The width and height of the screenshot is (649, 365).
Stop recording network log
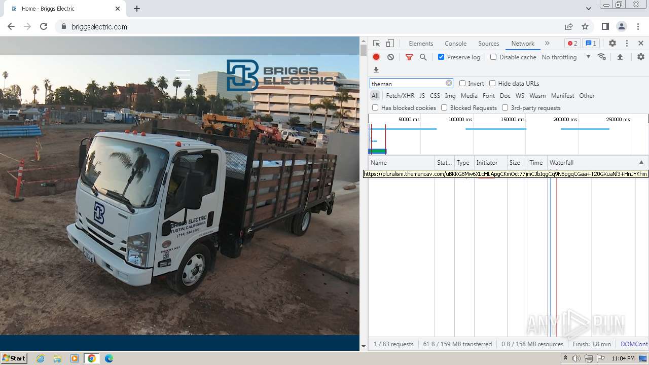pos(376,57)
